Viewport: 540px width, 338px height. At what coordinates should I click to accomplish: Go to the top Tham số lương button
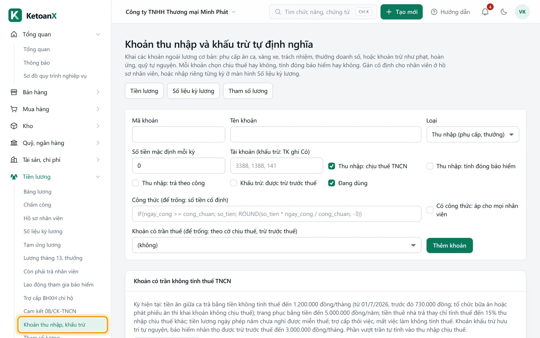(248, 91)
